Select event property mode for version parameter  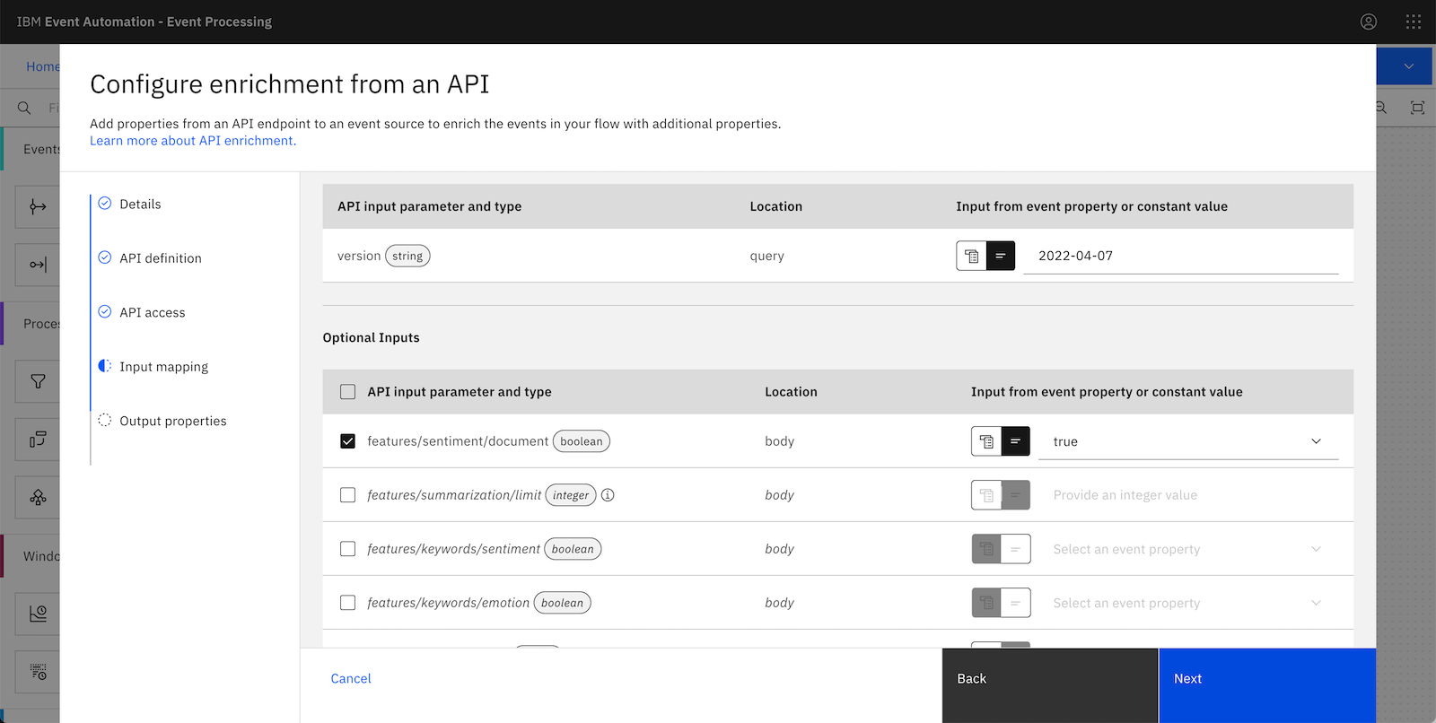(971, 256)
